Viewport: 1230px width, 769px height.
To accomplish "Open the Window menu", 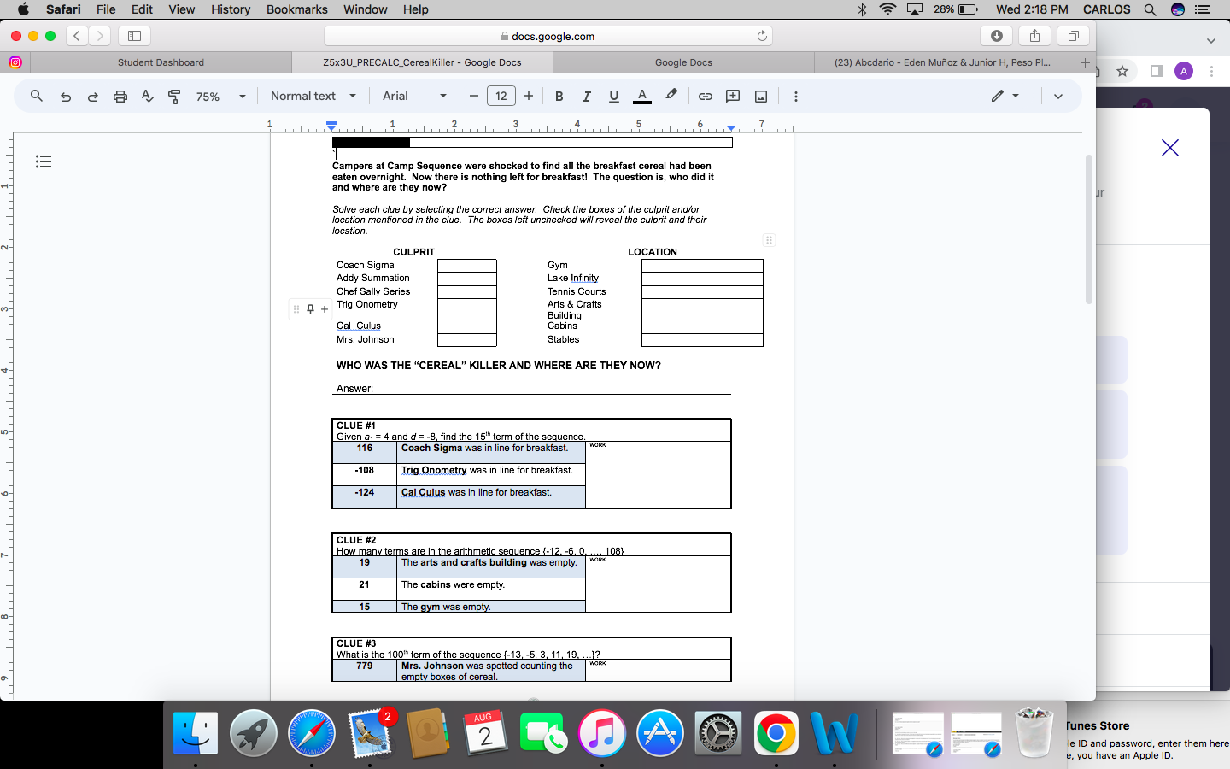I will (366, 9).
